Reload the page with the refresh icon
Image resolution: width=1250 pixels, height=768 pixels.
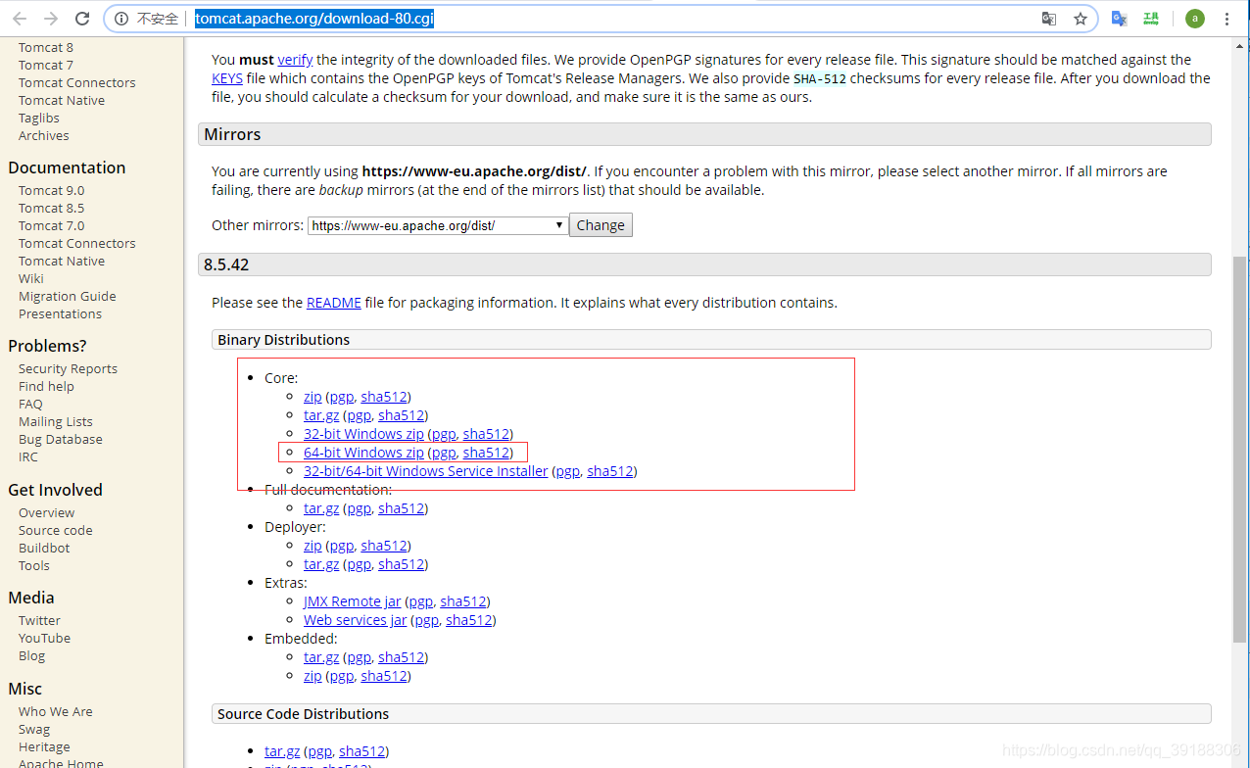click(x=82, y=19)
